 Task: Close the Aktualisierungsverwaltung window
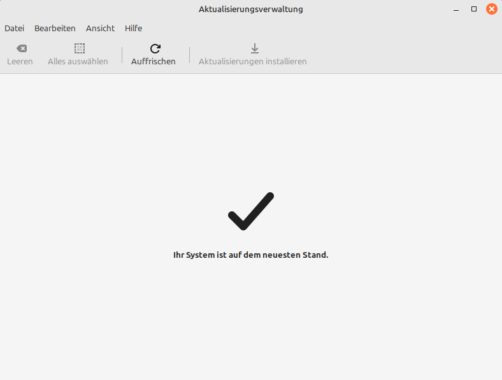pos(491,10)
